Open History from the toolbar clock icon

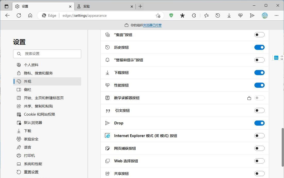click(x=218, y=15)
